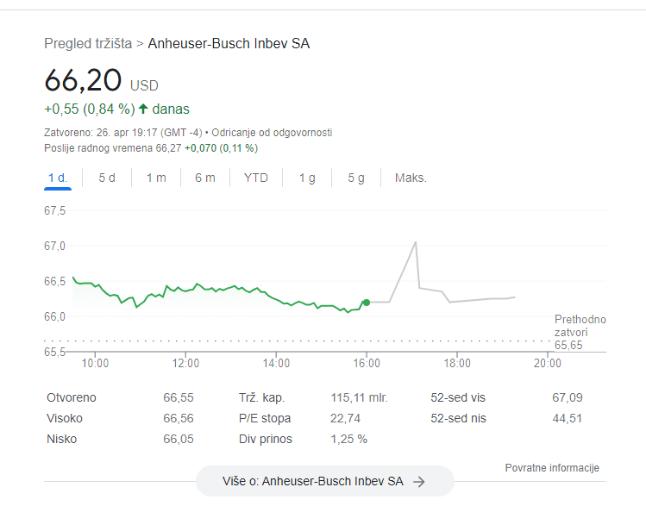
Task: Click the 67,0 price axis label
Action: click(55, 247)
